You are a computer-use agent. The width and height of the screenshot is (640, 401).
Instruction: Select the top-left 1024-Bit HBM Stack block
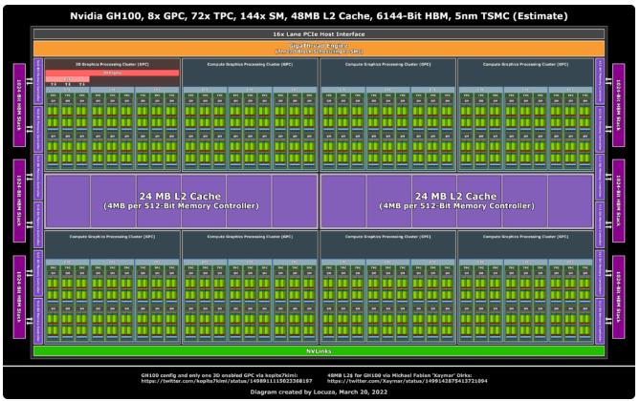(x=19, y=105)
